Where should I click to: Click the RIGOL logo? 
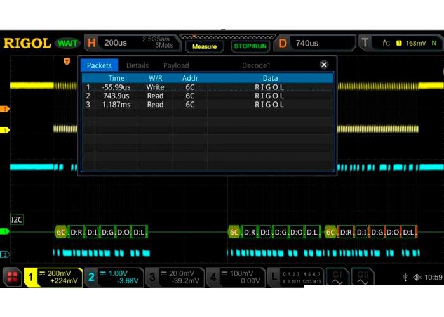[x=27, y=43]
